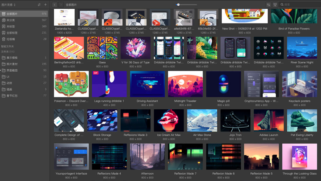Select the Bird of Paradise Flowers thumbnail
Screen dimensions: 321x181
pos(294,16)
